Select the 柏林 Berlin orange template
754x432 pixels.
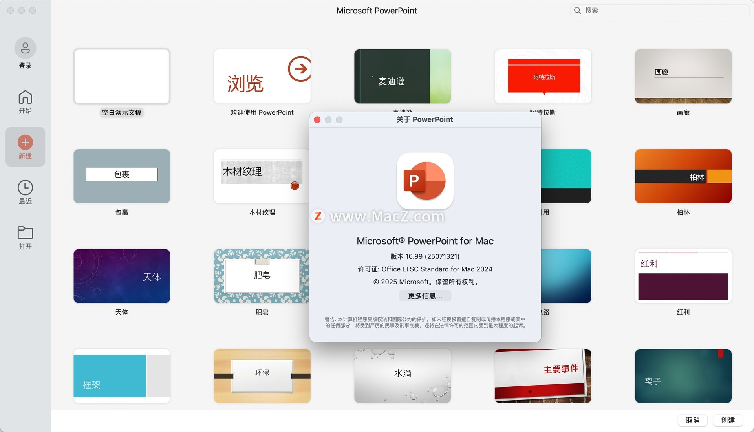point(683,176)
